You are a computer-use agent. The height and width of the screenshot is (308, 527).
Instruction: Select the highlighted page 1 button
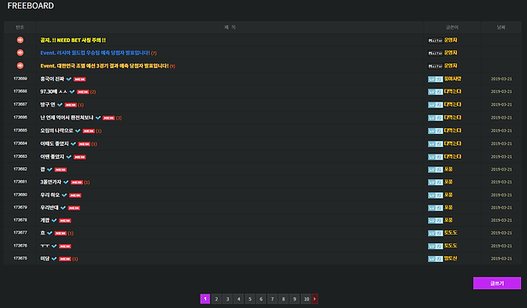205,299
